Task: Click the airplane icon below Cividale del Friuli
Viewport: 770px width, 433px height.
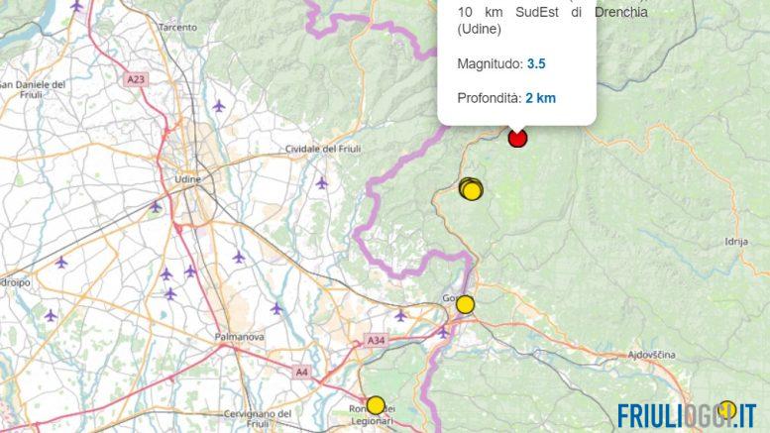Action: click(x=321, y=182)
